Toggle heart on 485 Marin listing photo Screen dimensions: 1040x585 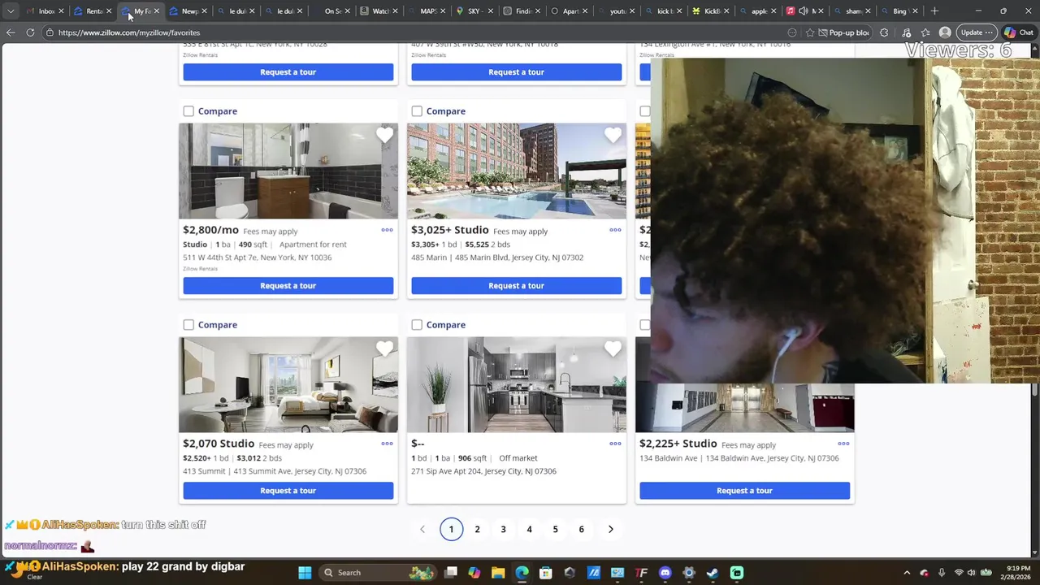pos(613,136)
